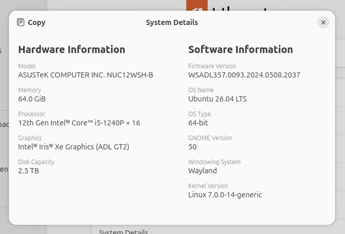Click the Copy button with clipboard icon
This screenshot has width=345, height=234.
(x=31, y=22)
